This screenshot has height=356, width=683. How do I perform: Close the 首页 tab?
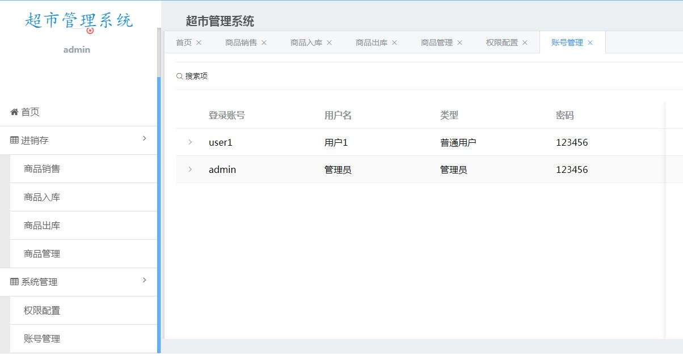199,43
